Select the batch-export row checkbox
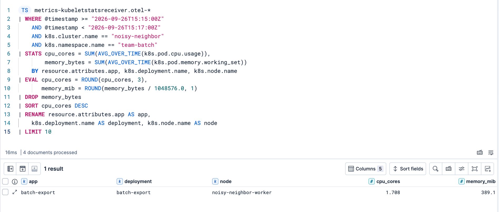The height and width of the screenshot is (212, 499). (x=5, y=192)
